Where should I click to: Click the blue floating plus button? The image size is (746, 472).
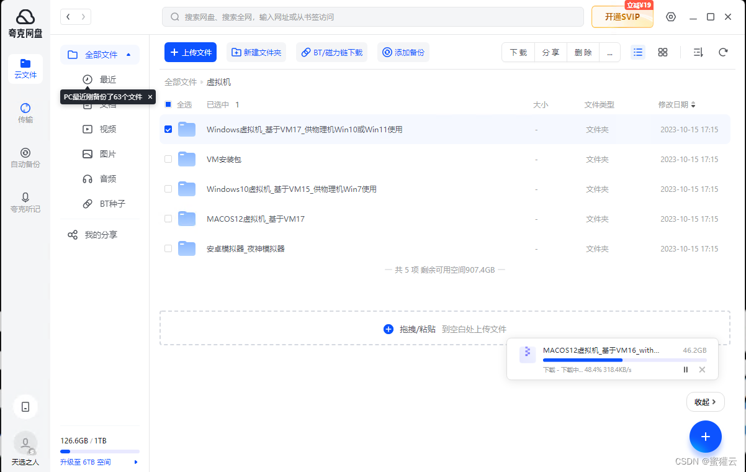pos(706,437)
